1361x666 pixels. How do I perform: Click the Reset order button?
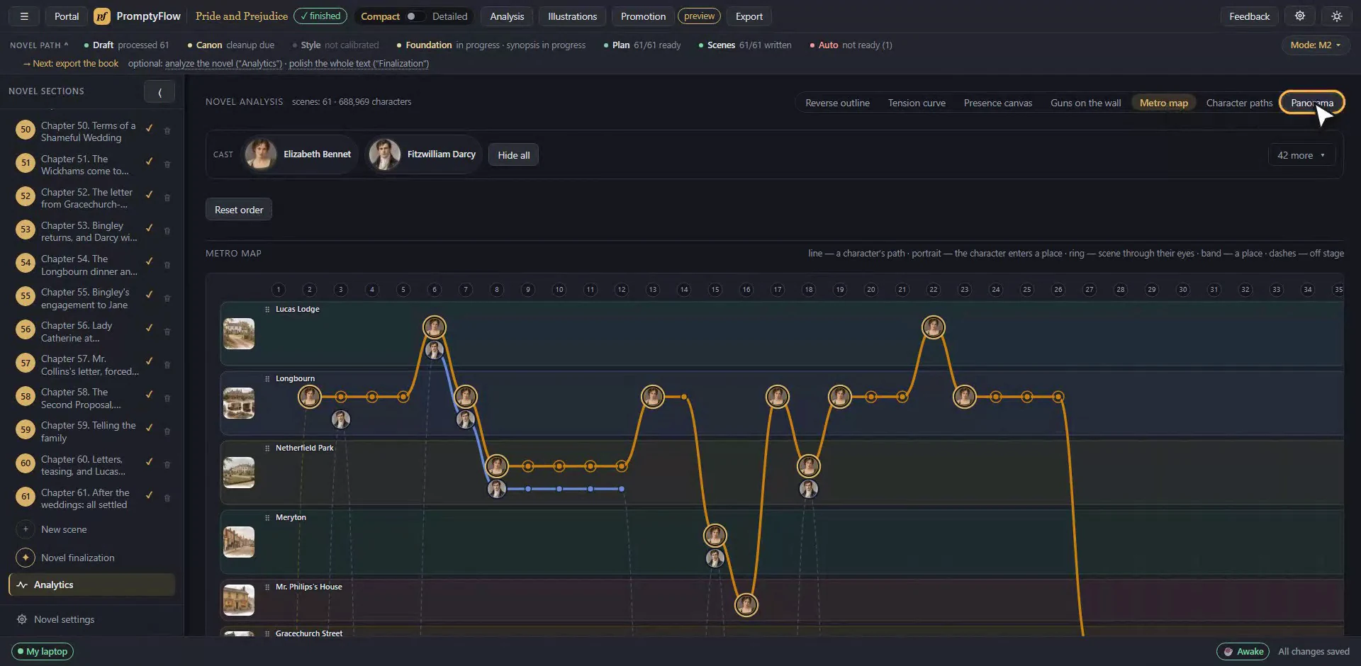click(x=239, y=210)
